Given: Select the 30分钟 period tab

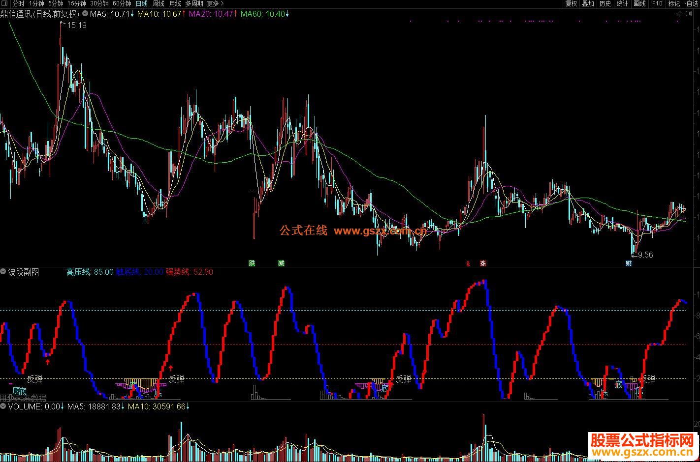Looking at the screenshot, I should point(99,3).
